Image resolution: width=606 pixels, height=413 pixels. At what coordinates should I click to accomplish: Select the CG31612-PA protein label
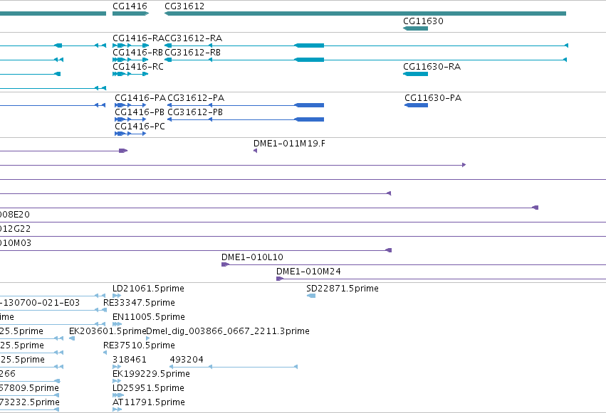(x=196, y=98)
